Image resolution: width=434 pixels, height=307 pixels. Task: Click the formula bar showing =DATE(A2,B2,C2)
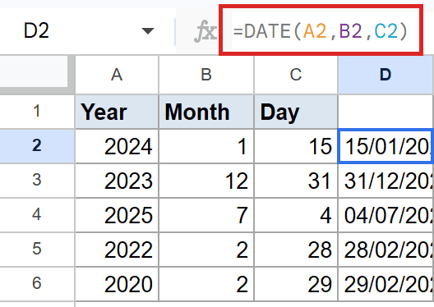coord(321,30)
